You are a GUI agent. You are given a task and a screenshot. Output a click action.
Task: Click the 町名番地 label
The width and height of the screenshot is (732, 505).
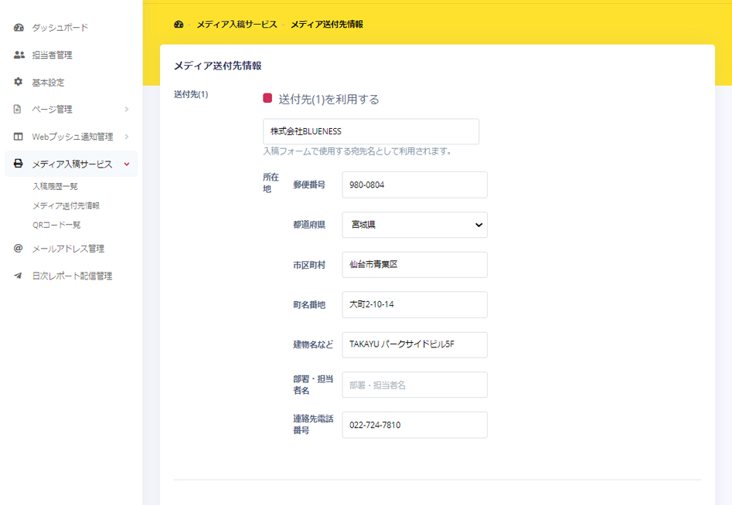[309, 305]
